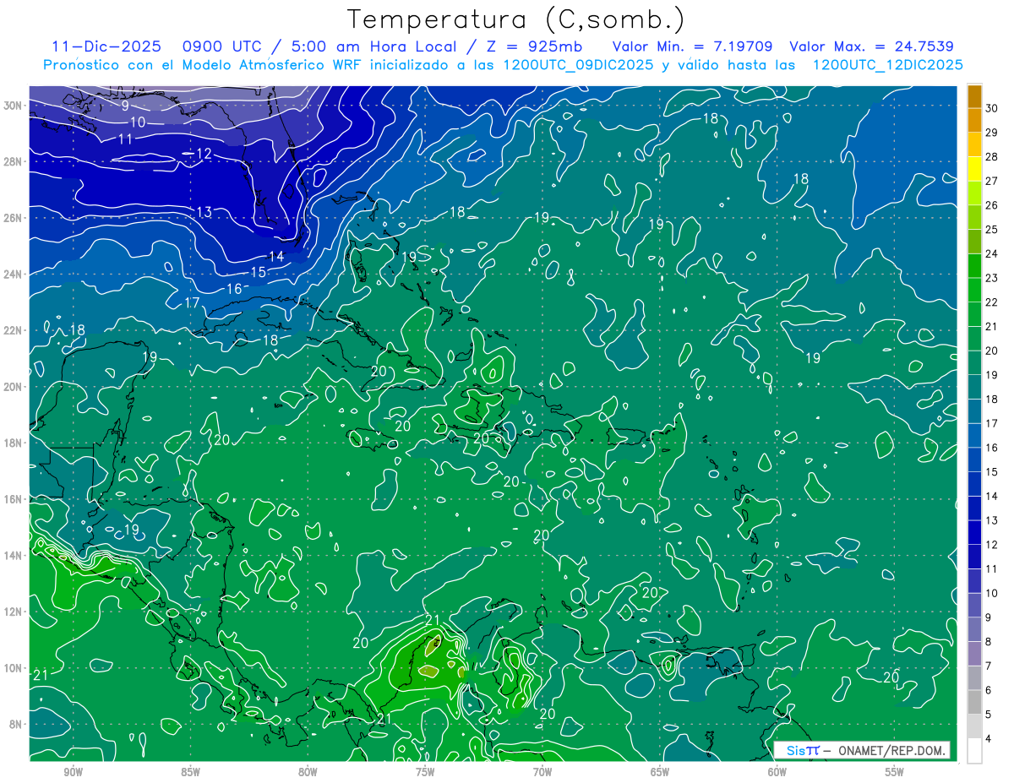Image resolution: width=1014 pixels, height=783 pixels.
Task: Click the 'SisPI – ONAMET/REP.DOM.' credit box
Action: pyautogui.click(x=861, y=750)
